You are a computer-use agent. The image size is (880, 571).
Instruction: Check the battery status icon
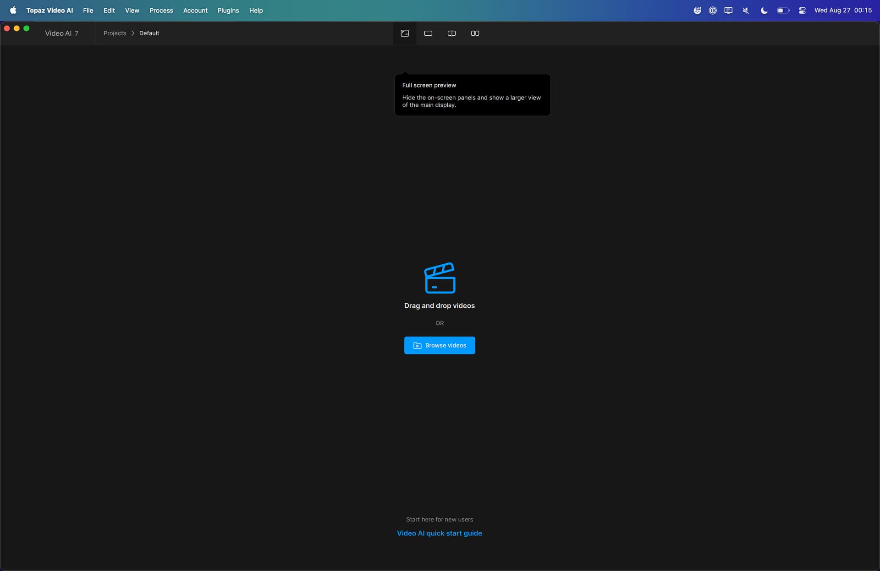click(x=783, y=10)
